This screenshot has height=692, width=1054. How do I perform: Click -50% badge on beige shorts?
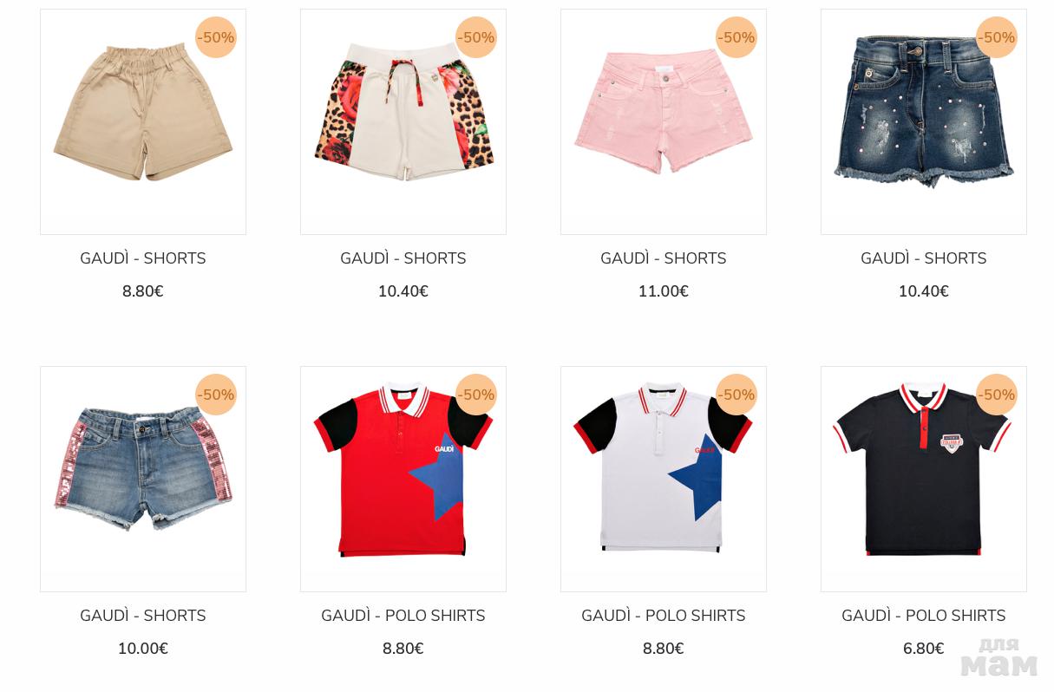tap(216, 37)
